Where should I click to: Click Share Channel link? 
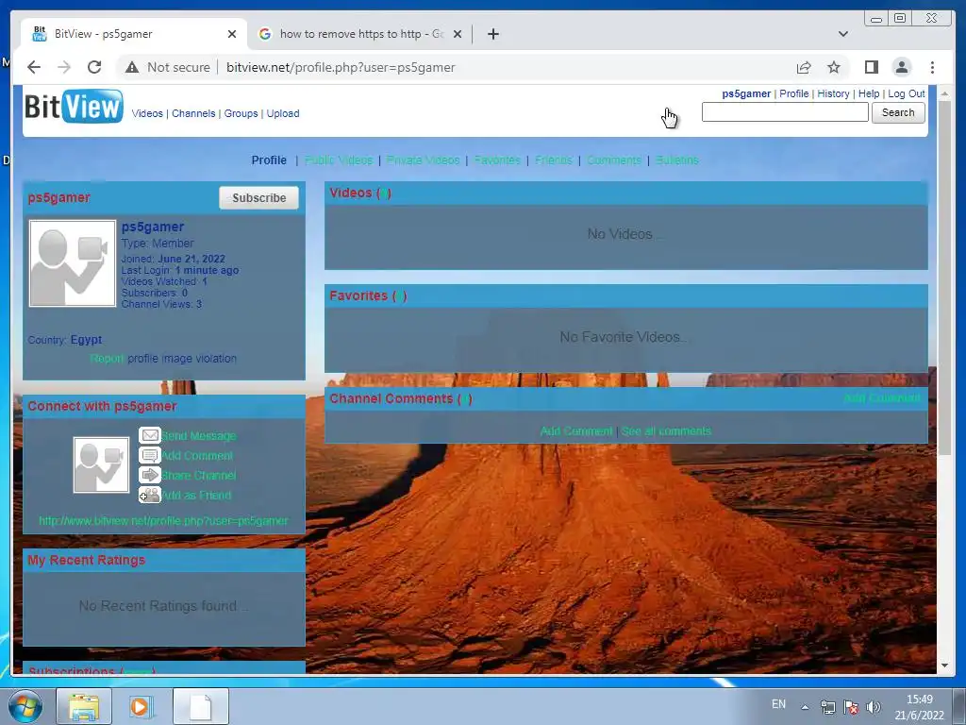point(199,476)
